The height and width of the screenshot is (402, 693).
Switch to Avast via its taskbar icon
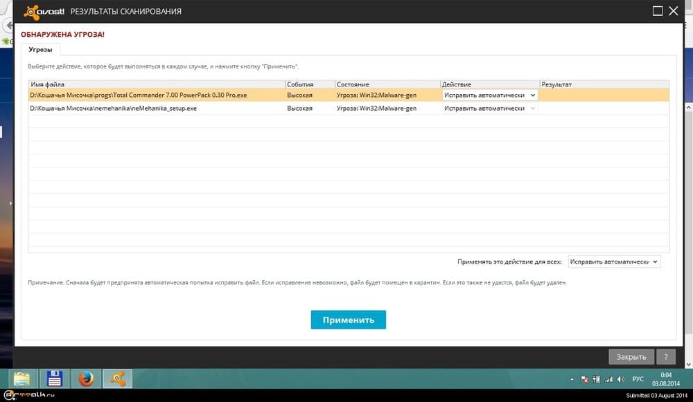pyautogui.click(x=118, y=378)
